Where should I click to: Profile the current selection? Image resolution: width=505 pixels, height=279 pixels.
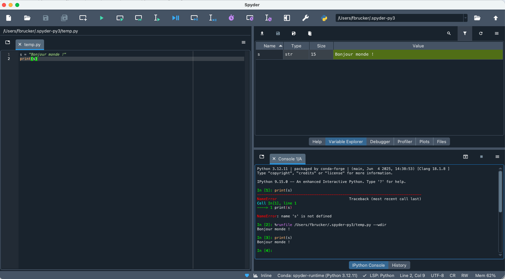(x=268, y=18)
